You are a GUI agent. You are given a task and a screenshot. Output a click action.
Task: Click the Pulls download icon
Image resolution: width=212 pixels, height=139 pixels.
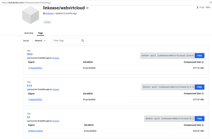click(x=198, y=7)
